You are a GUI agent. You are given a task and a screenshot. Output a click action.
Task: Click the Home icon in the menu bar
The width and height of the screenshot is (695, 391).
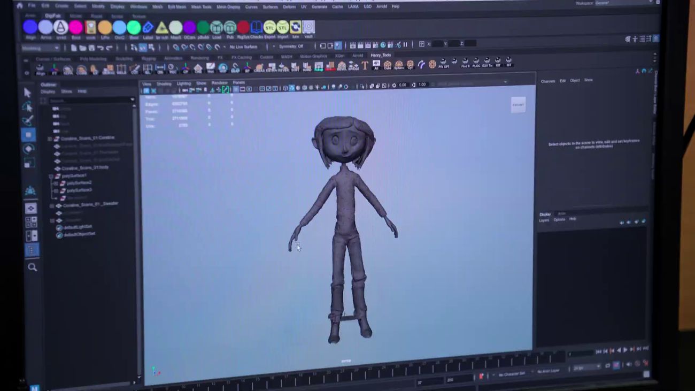pos(20,6)
